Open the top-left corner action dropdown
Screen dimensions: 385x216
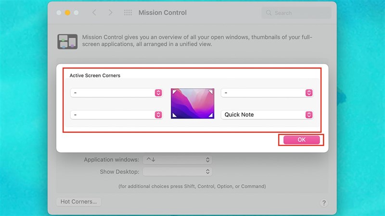tap(116, 93)
